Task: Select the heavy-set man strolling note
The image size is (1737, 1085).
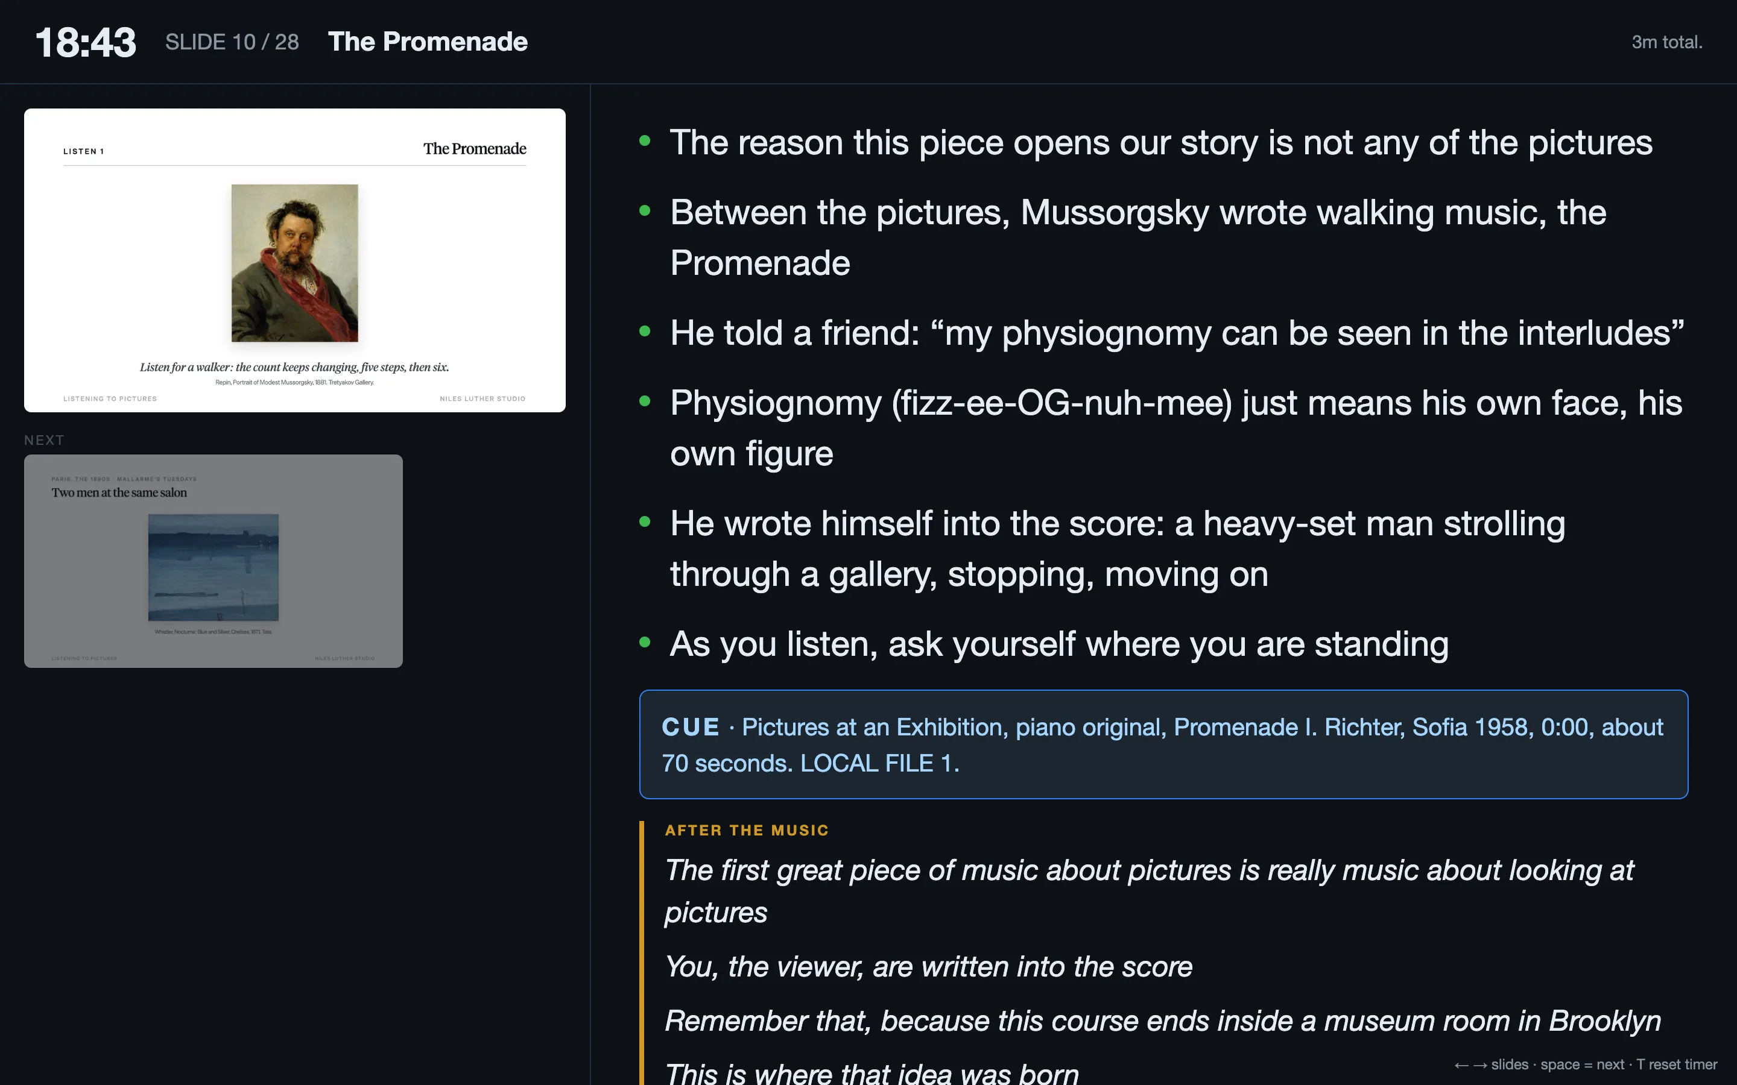Action: coord(1118,549)
